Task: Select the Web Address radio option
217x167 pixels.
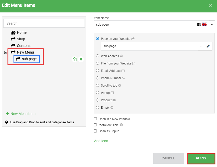Action: (x=98, y=56)
